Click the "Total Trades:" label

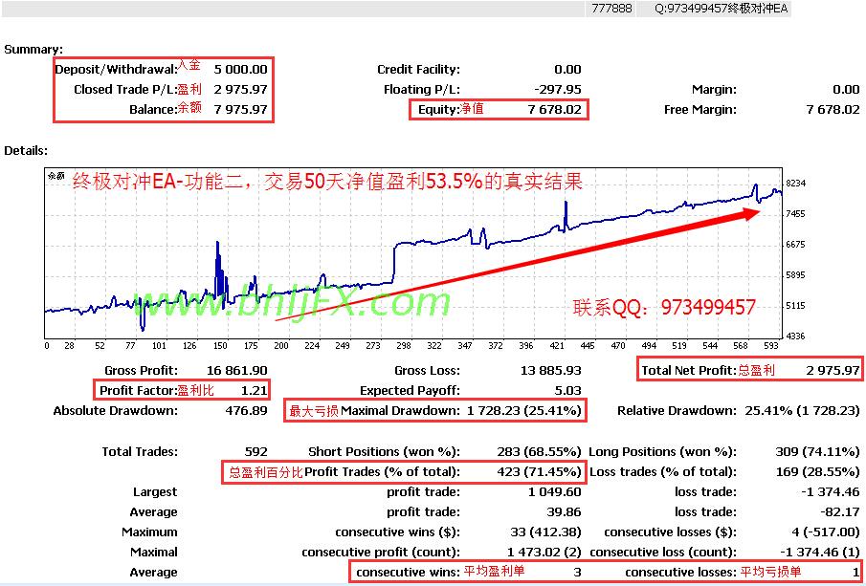coord(141,452)
